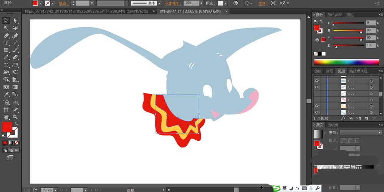Open stroke weight dropdown
Image resolution: width=384 pixels, height=192 pixels.
click(92, 3)
